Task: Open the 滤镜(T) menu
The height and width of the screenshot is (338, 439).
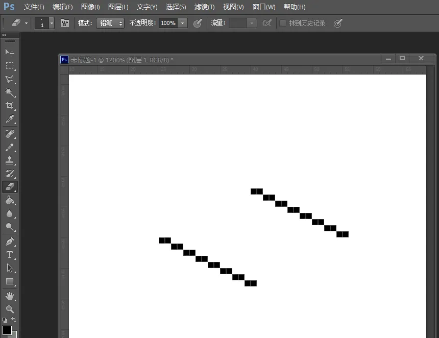Action: [204, 7]
